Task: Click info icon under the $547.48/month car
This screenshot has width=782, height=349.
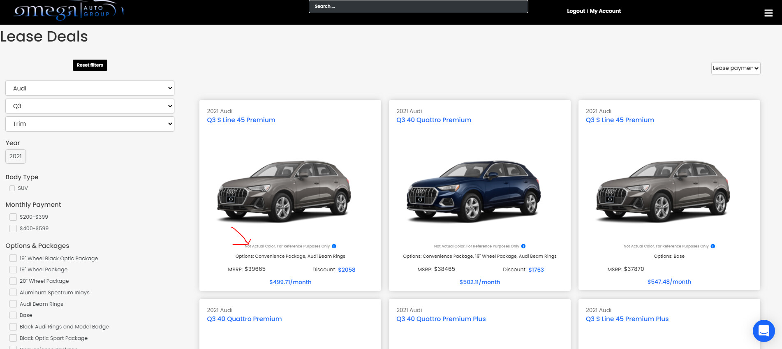Action: 713,246
